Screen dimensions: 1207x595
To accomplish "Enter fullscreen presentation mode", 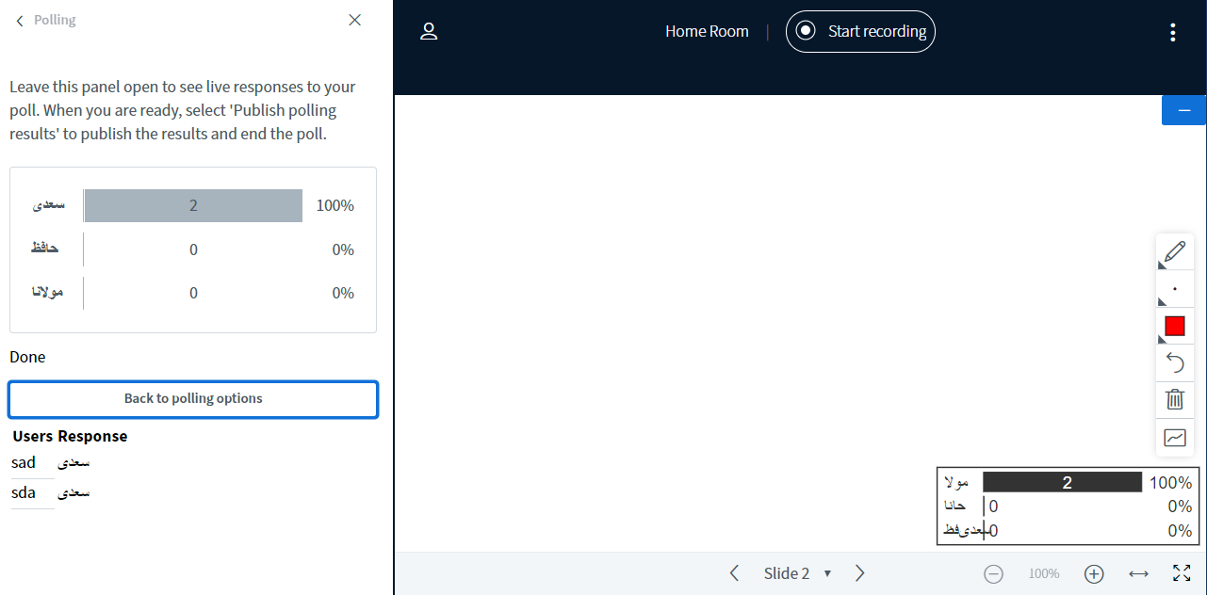I will coord(1182,572).
